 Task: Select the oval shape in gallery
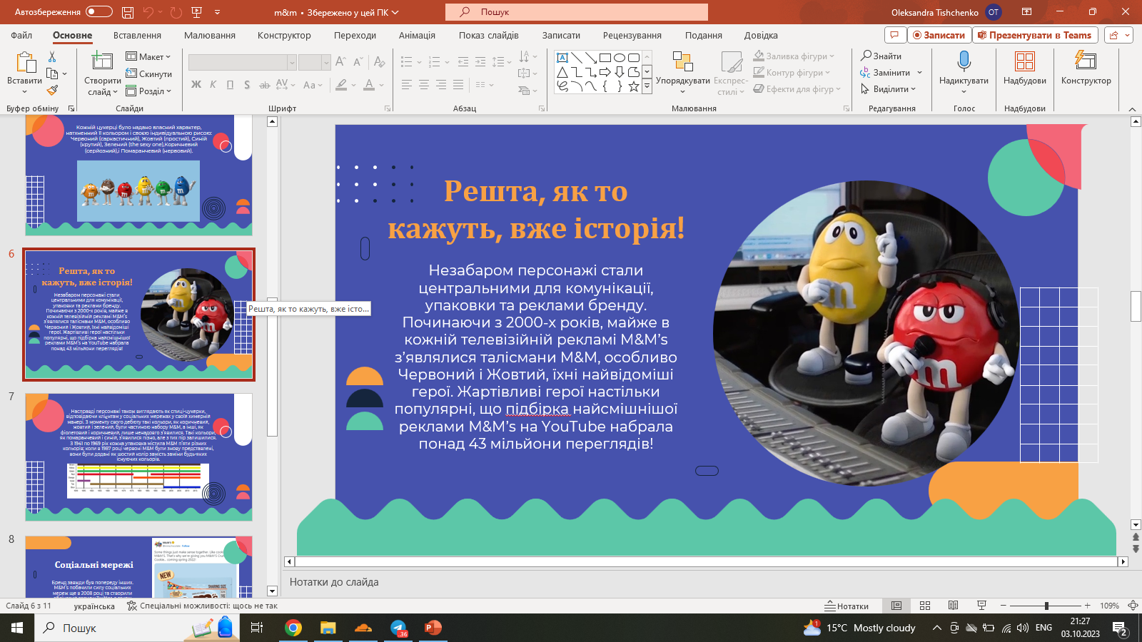coord(620,58)
